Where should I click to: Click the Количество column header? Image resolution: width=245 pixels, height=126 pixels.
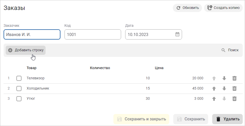point(100,68)
